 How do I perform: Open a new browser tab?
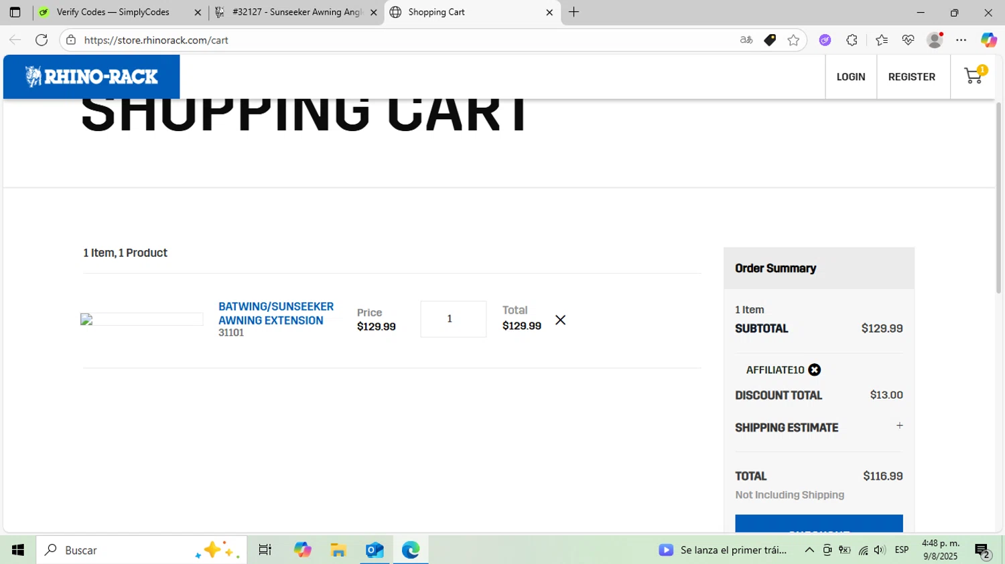(x=574, y=12)
